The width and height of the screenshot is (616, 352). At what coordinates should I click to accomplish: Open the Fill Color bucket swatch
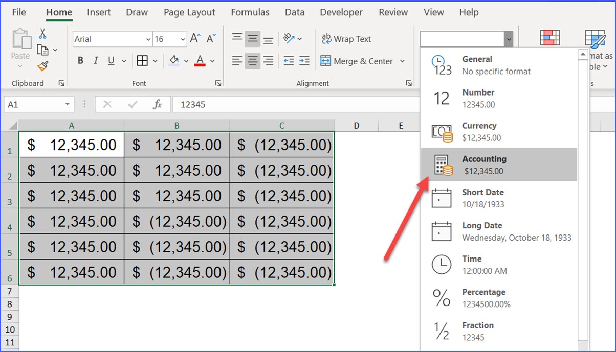point(173,60)
